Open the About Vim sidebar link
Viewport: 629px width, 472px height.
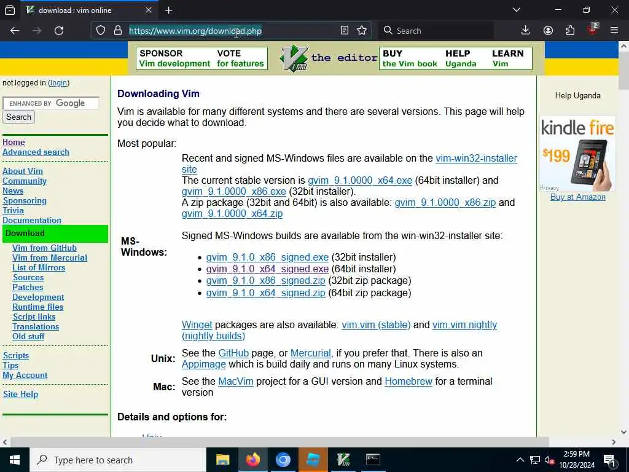pyautogui.click(x=23, y=171)
